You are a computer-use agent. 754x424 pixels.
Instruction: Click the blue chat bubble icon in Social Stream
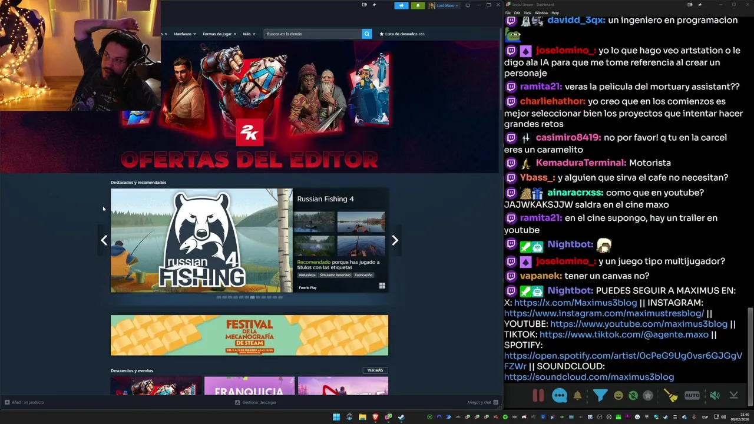coord(559,396)
